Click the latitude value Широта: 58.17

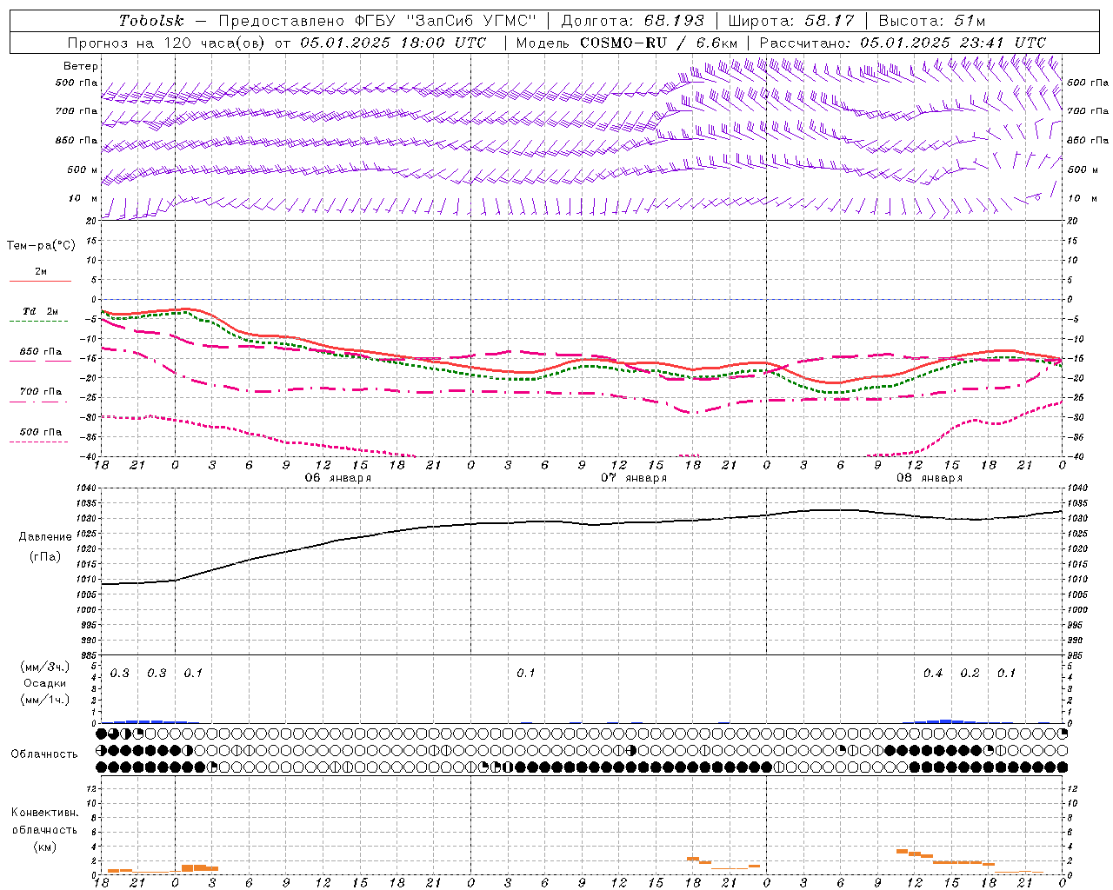791,21
